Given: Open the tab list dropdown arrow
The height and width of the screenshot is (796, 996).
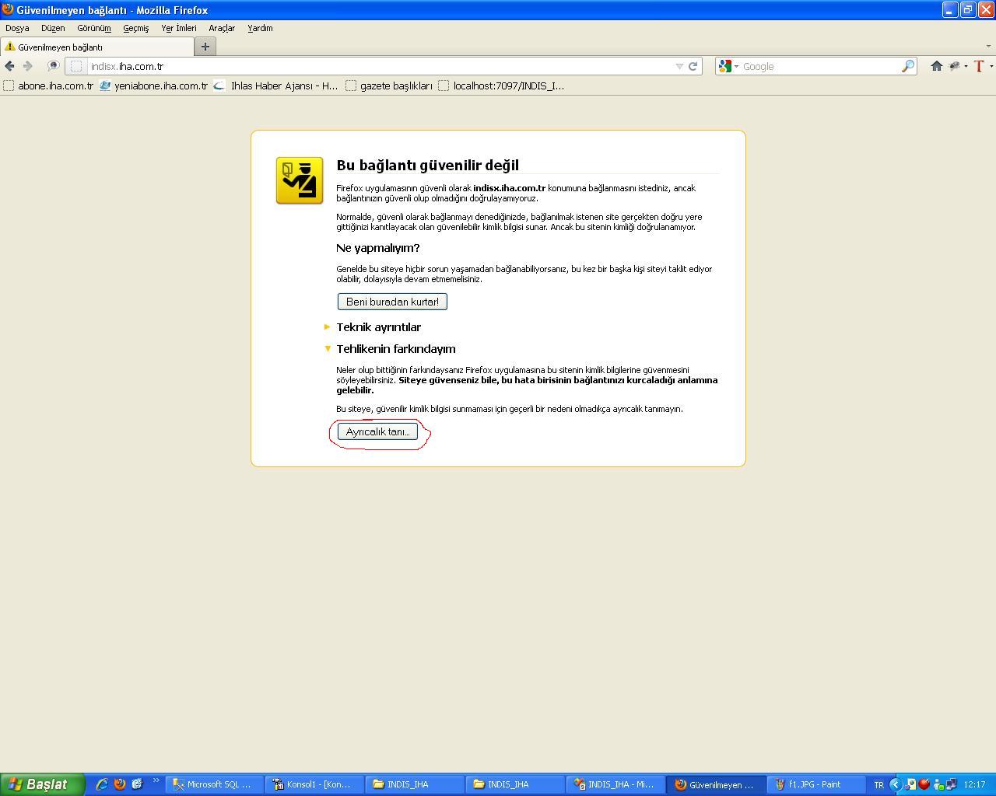Looking at the screenshot, I should pyautogui.click(x=988, y=47).
